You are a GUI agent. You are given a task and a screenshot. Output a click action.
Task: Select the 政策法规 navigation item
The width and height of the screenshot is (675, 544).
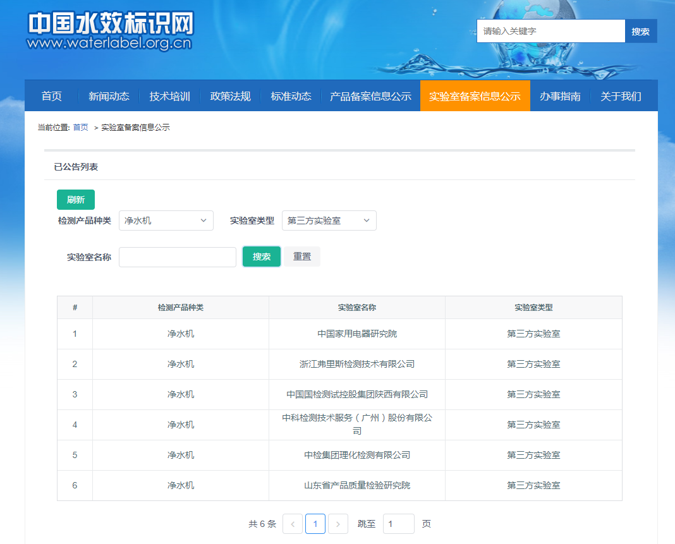[230, 96]
